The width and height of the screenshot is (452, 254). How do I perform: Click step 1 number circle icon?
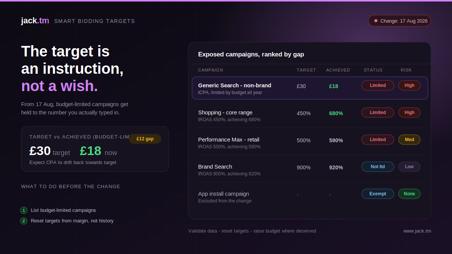coord(24,210)
